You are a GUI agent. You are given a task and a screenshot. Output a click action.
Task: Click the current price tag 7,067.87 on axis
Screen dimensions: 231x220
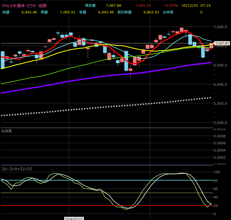(222, 43)
